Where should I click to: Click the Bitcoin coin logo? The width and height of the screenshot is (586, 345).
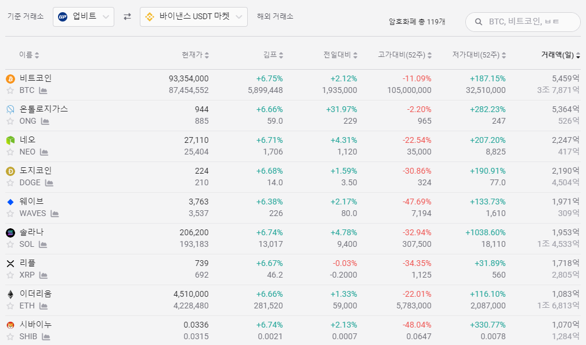pos(10,78)
